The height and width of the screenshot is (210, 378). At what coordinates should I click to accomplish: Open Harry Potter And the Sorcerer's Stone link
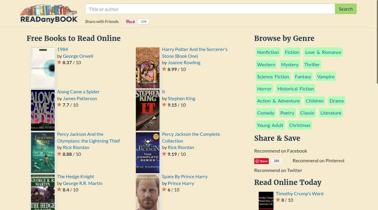click(x=195, y=52)
